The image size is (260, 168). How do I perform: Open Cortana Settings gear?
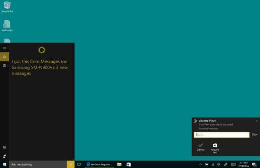[5, 148]
